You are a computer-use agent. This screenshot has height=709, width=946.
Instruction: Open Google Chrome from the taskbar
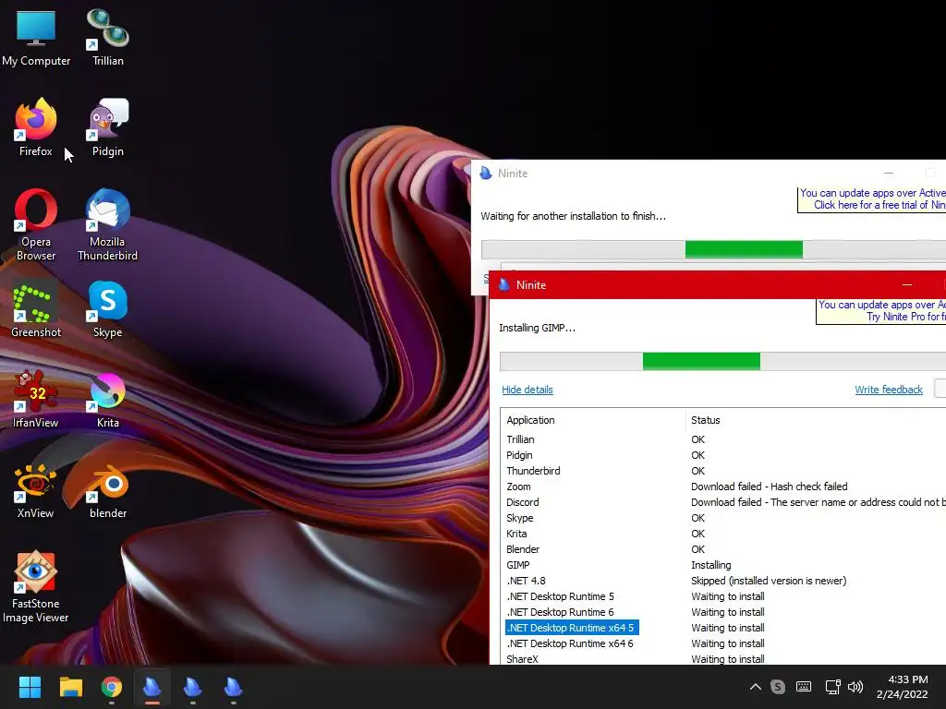(112, 687)
